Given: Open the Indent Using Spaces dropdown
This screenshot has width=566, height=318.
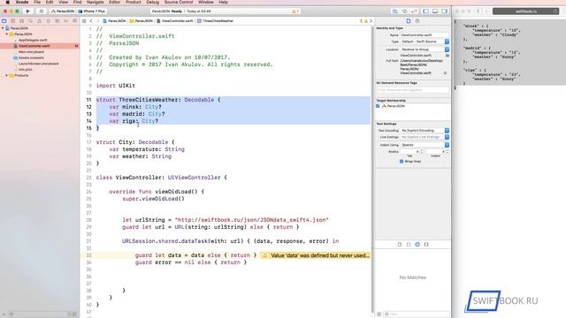Looking at the screenshot, I should 424,145.
